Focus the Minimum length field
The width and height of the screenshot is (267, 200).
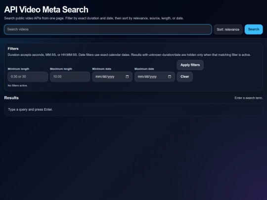28,77
